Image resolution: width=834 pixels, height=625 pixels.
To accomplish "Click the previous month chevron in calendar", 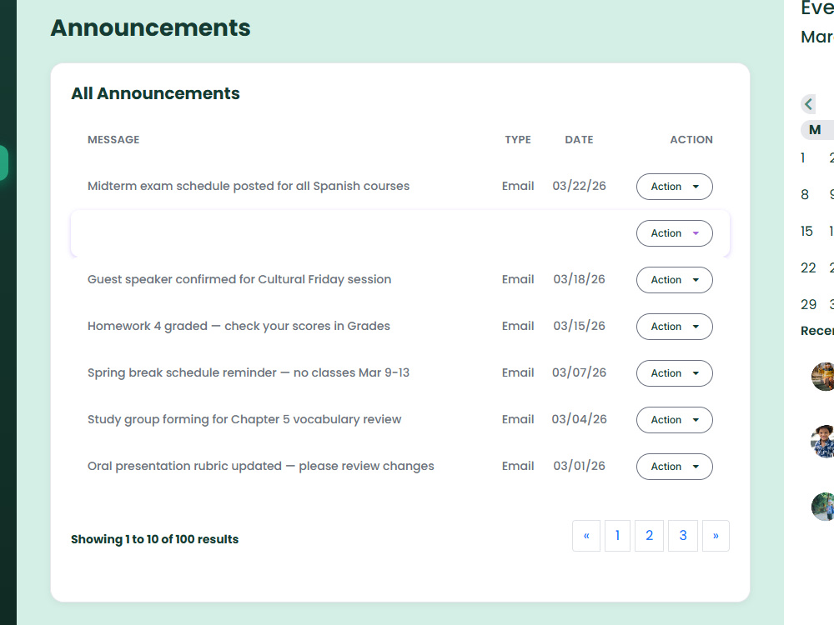I will (808, 104).
